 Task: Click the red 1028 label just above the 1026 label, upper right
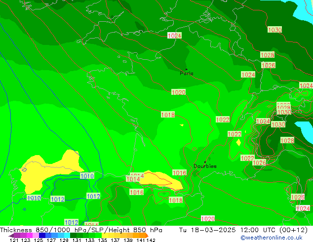point(268,55)
